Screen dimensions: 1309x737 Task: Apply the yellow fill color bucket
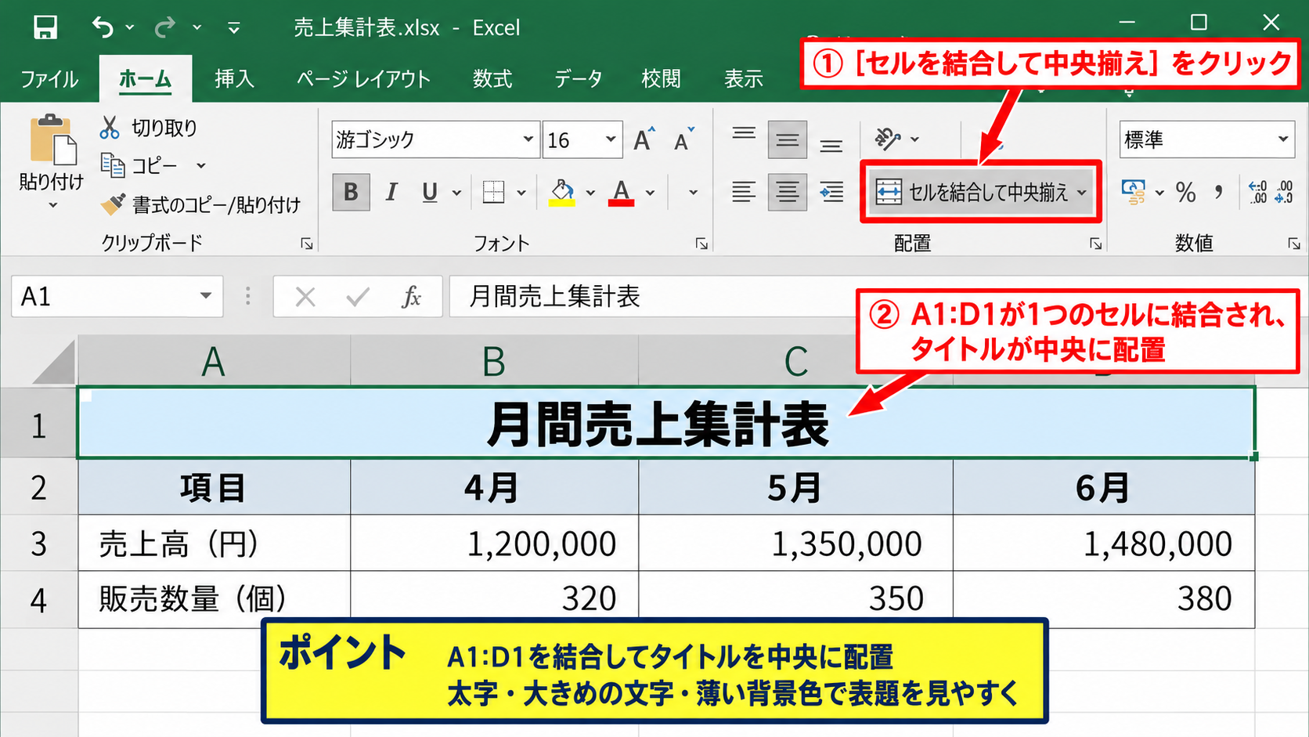click(562, 192)
